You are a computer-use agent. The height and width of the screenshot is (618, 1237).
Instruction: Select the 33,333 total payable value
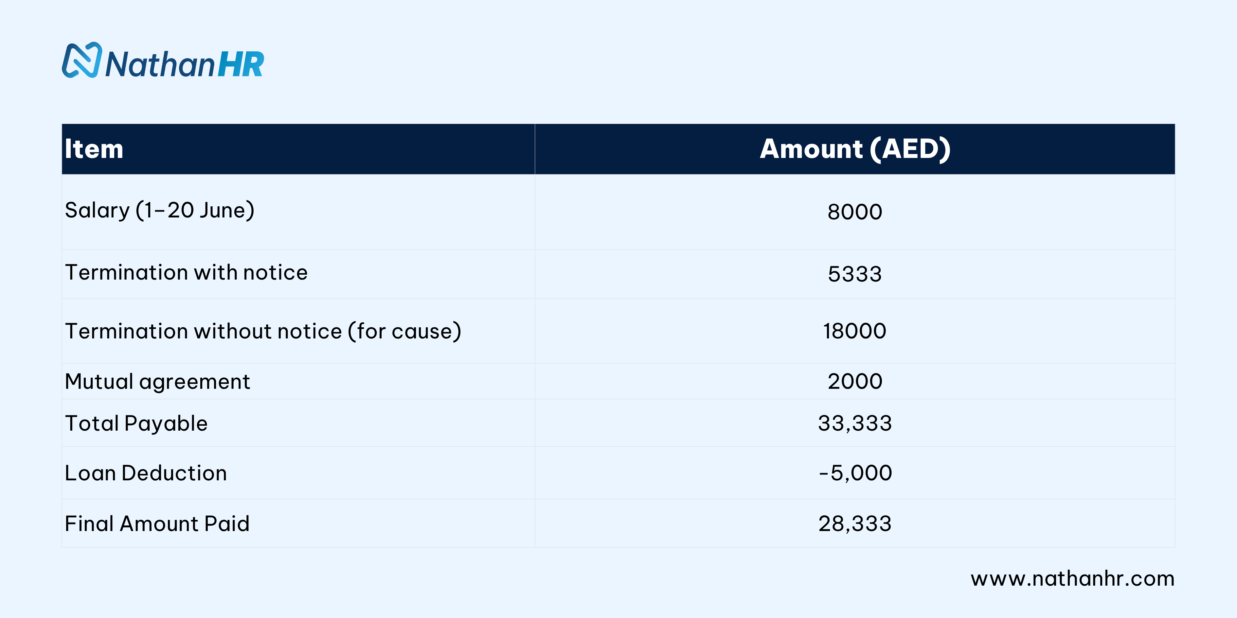click(855, 423)
